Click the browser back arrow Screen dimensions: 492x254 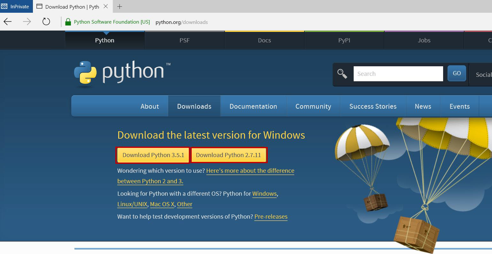click(x=8, y=22)
